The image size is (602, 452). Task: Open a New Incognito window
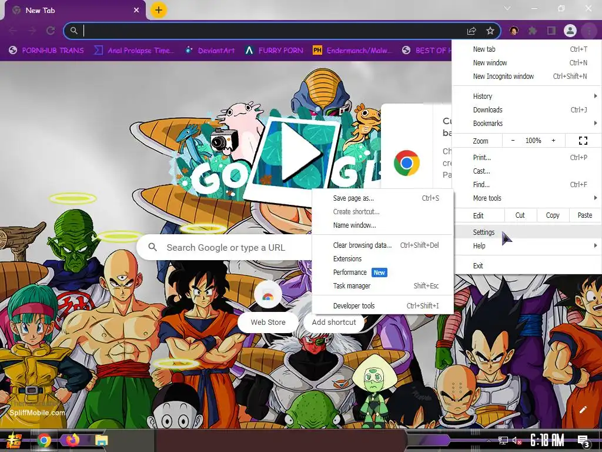(x=527, y=76)
